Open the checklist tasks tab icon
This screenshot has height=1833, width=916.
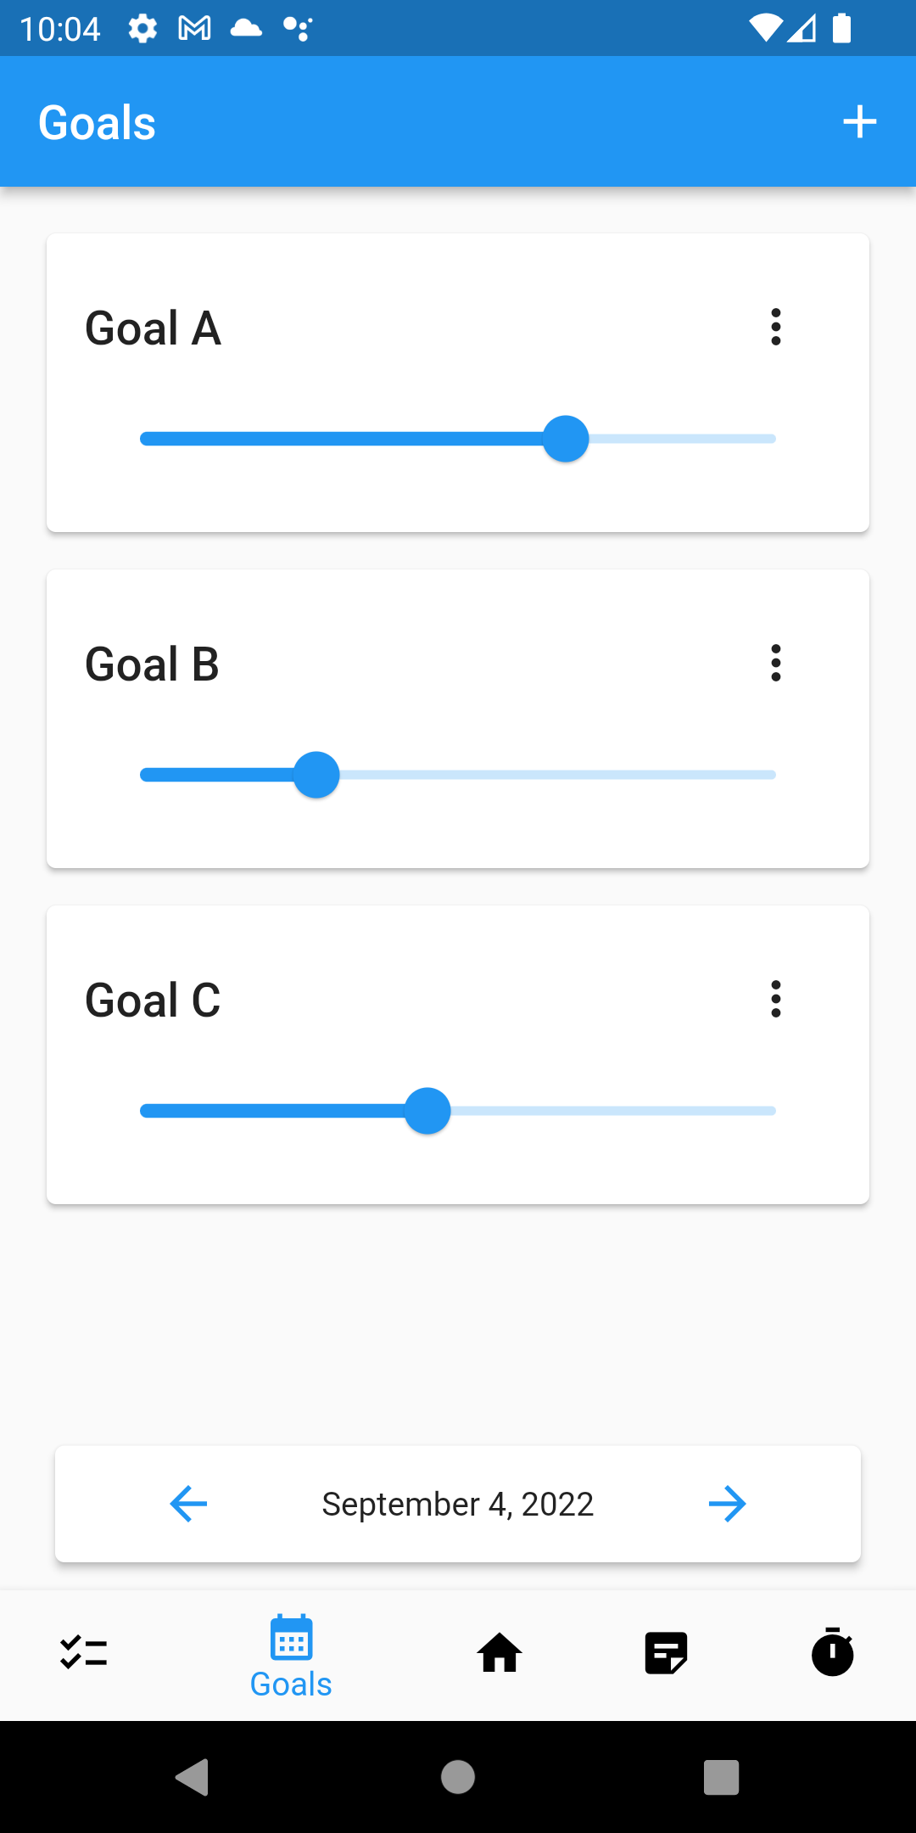point(83,1653)
